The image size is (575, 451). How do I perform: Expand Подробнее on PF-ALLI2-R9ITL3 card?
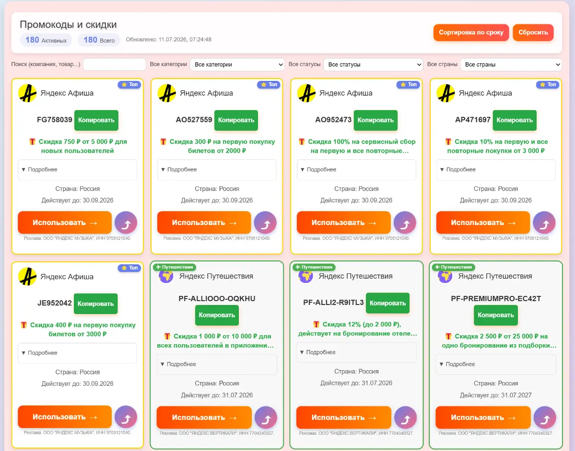click(x=356, y=352)
